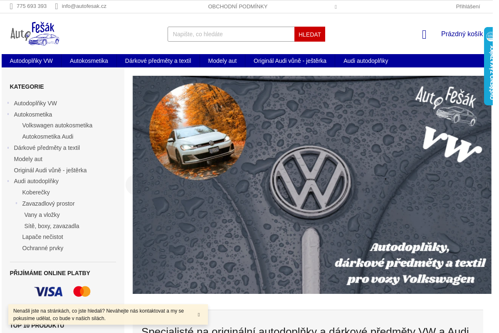Open the OBCHODNÍ PODMÍNKY menu
Viewport: 499px width, 333px height.
[x=237, y=6]
